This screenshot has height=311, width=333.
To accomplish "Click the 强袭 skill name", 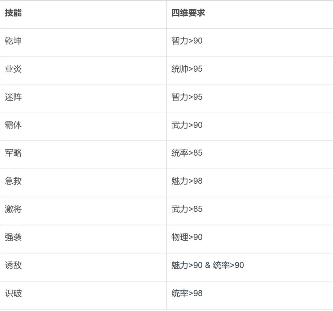I will [x=13, y=237].
